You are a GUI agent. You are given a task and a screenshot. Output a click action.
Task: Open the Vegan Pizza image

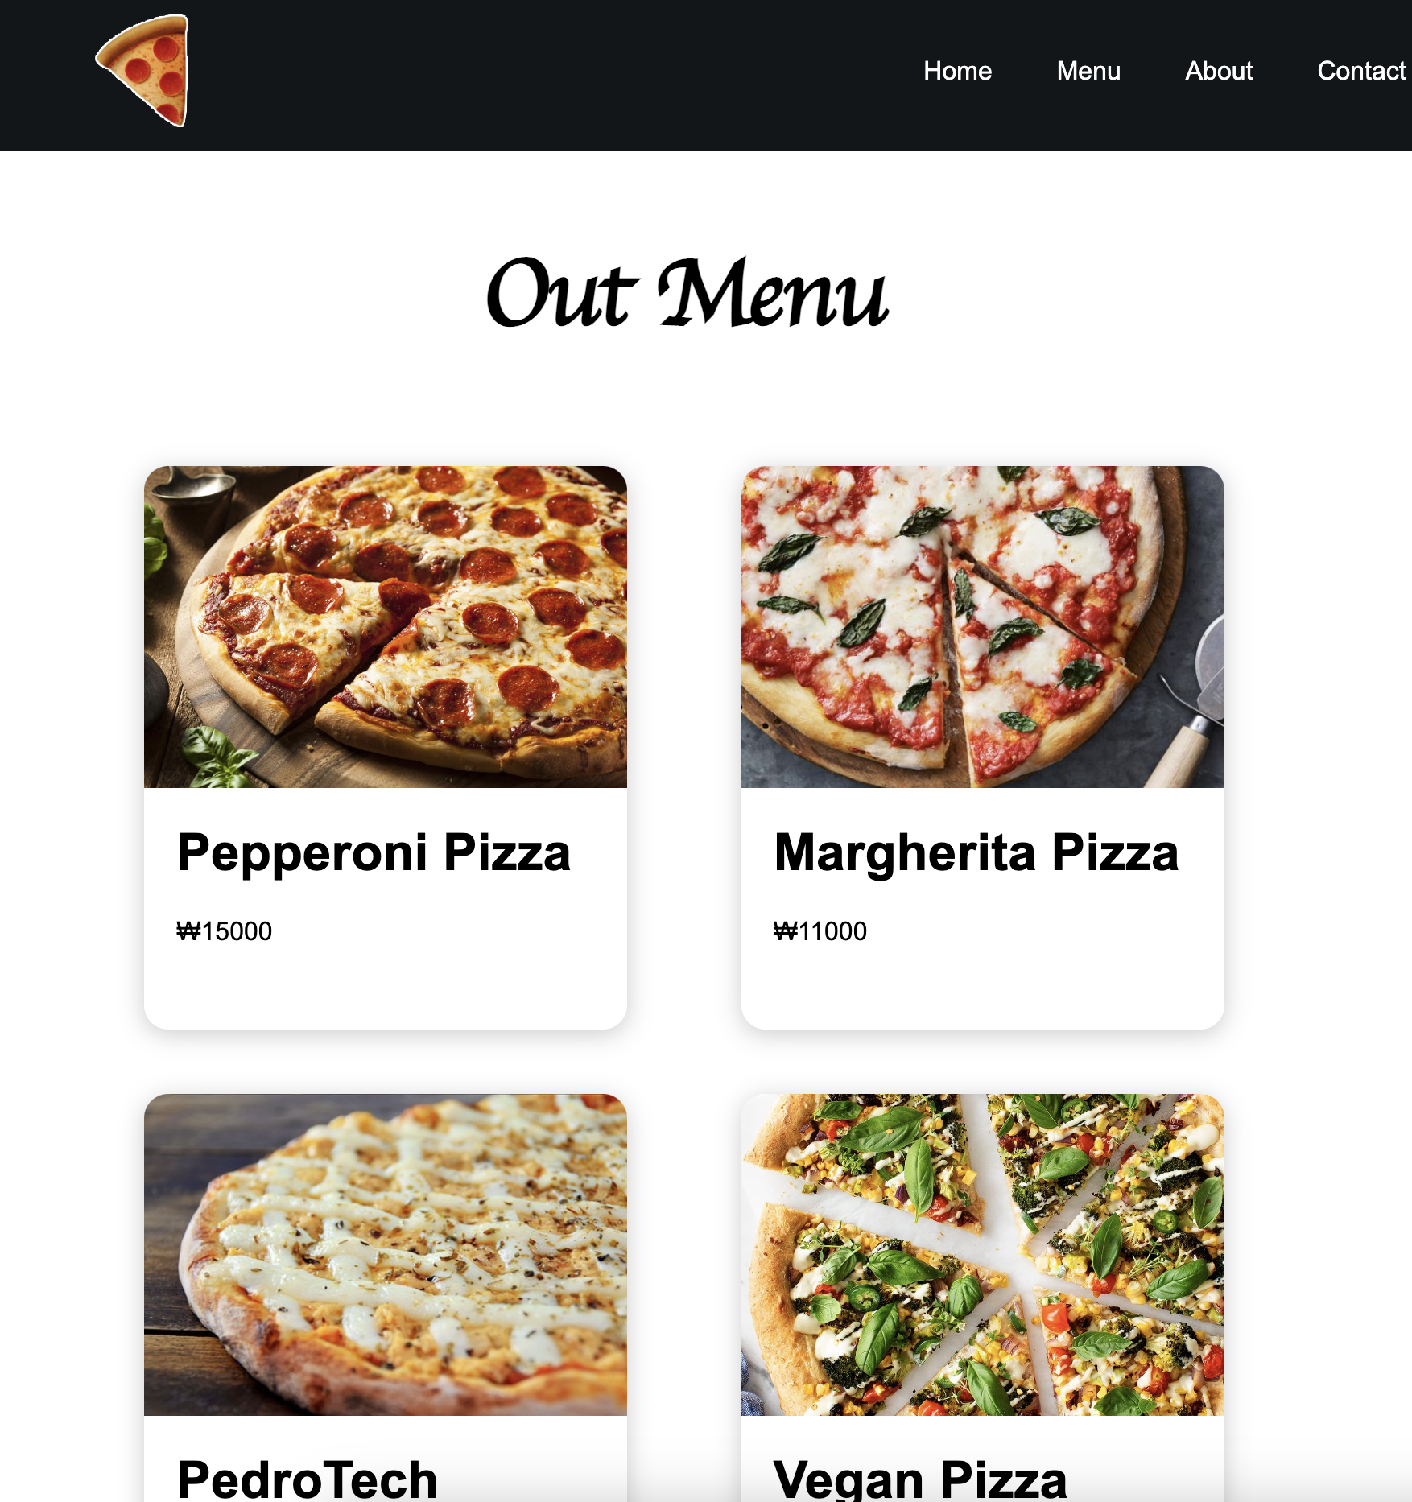coord(983,1255)
